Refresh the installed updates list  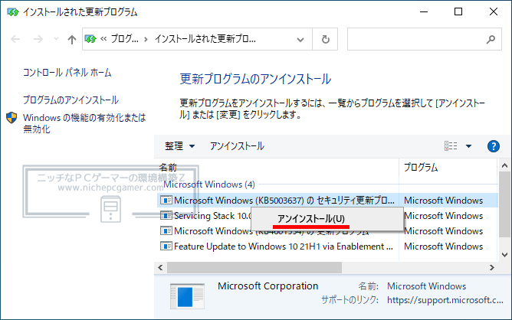coord(325,40)
